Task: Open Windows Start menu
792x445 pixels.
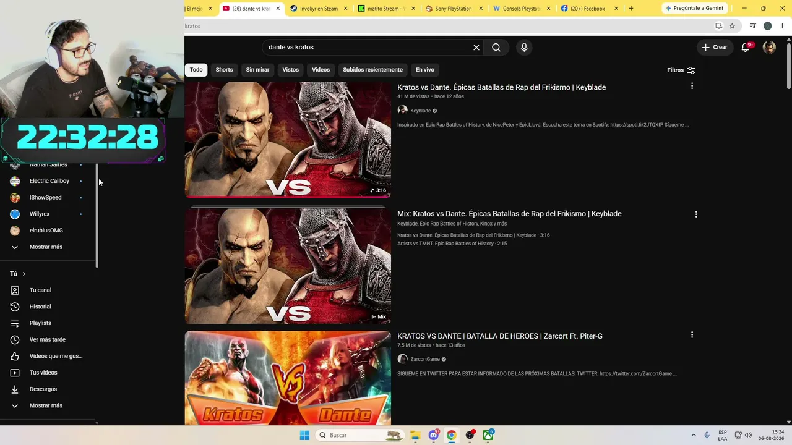Action: click(304, 435)
